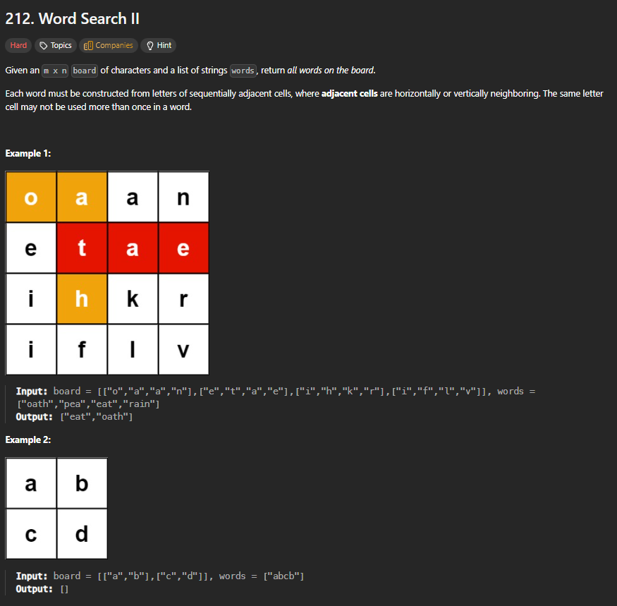Click the 'i' cell beside 'h'
This screenshot has height=606, width=617.
(x=31, y=298)
